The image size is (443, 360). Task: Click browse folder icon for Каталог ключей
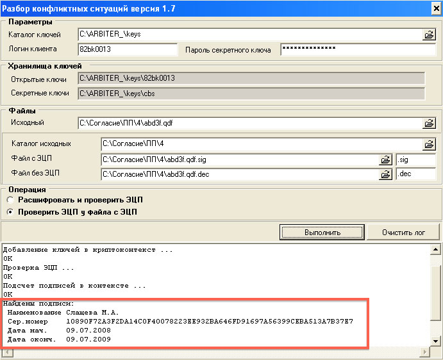click(x=429, y=35)
